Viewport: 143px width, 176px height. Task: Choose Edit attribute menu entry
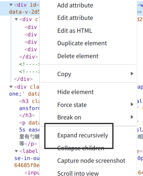[x=75, y=18]
